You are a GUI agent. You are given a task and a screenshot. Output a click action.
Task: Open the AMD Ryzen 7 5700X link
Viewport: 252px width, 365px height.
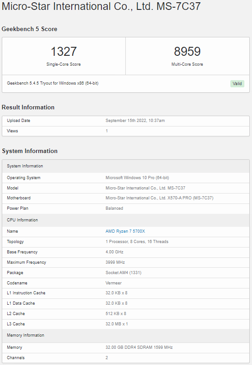(x=125, y=231)
